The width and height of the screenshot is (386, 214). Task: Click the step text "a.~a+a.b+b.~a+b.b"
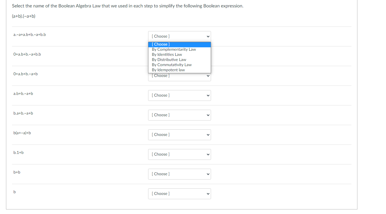pyautogui.click(x=29, y=34)
